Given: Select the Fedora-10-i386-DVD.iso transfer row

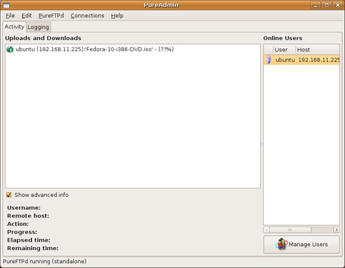Looking at the screenshot, I should click(132, 49).
